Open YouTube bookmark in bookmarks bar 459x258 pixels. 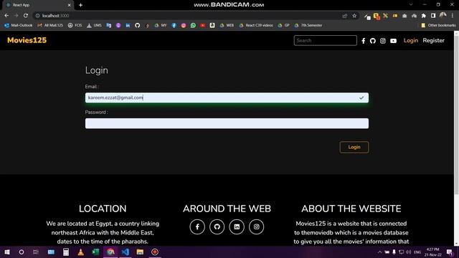[202, 26]
